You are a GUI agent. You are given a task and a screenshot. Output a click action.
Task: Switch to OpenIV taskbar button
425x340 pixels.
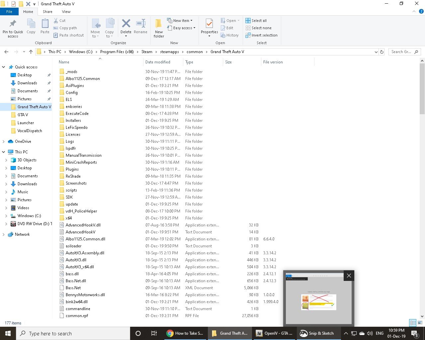click(274, 333)
